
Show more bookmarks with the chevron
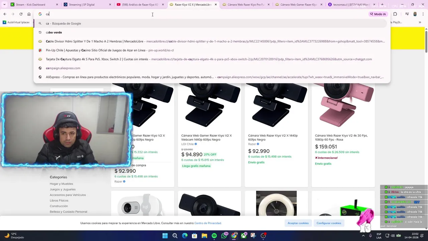420,22
